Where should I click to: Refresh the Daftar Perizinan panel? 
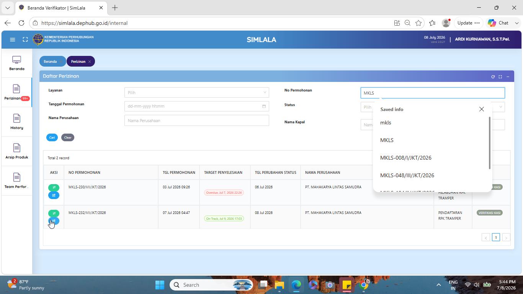(x=493, y=77)
